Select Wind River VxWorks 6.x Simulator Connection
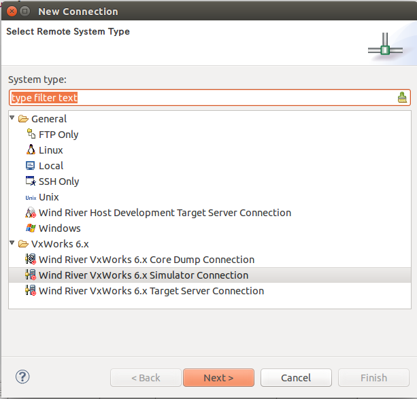This screenshot has width=417, height=399. point(144,275)
